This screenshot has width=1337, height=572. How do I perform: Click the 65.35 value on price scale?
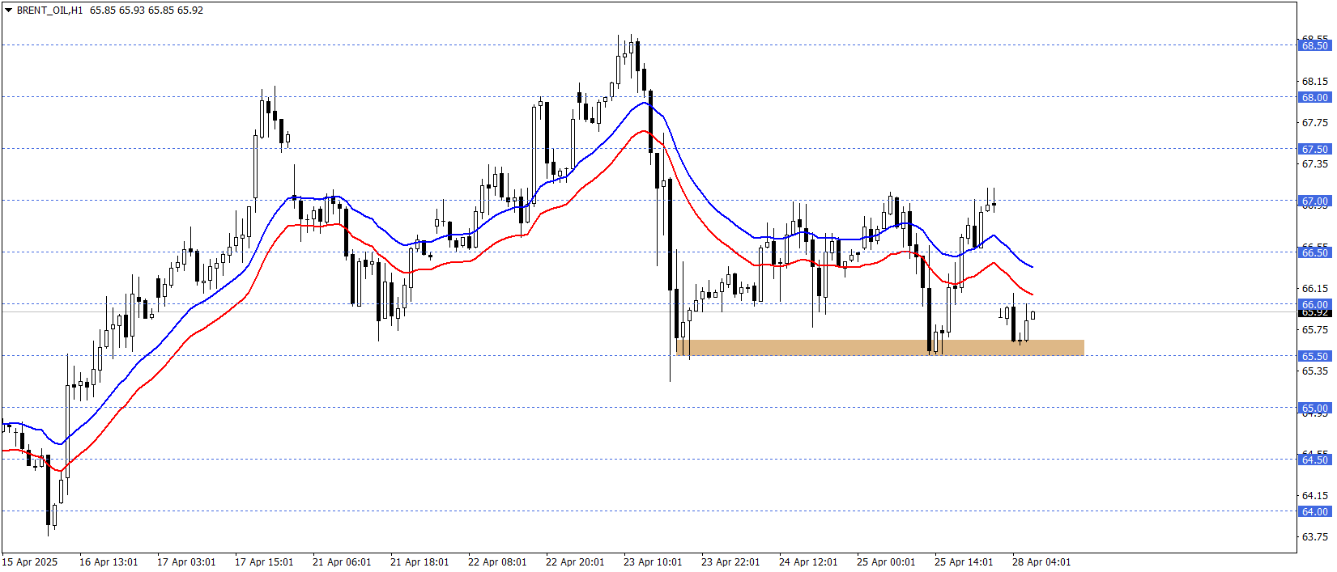pos(1314,371)
